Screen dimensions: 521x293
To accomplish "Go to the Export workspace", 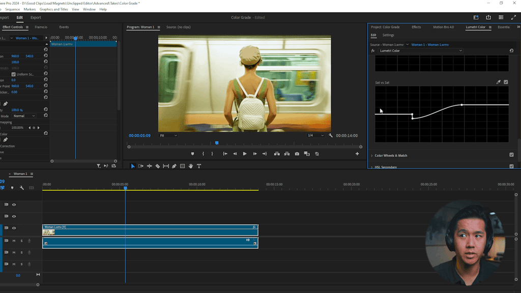I will click(x=36, y=17).
